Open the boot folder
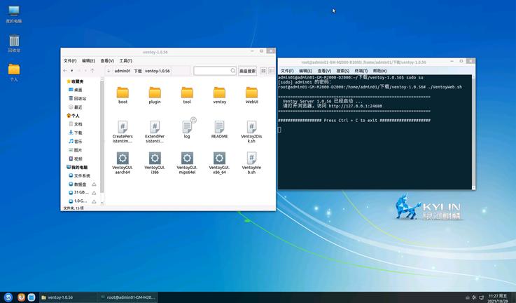The width and height of the screenshot is (516, 303). (123, 93)
